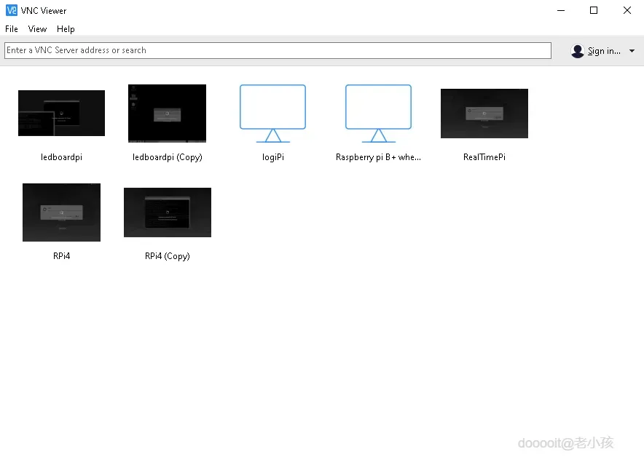Open the View menu
Image resolution: width=644 pixels, height=457 pixels.
(x=37, y=29)
